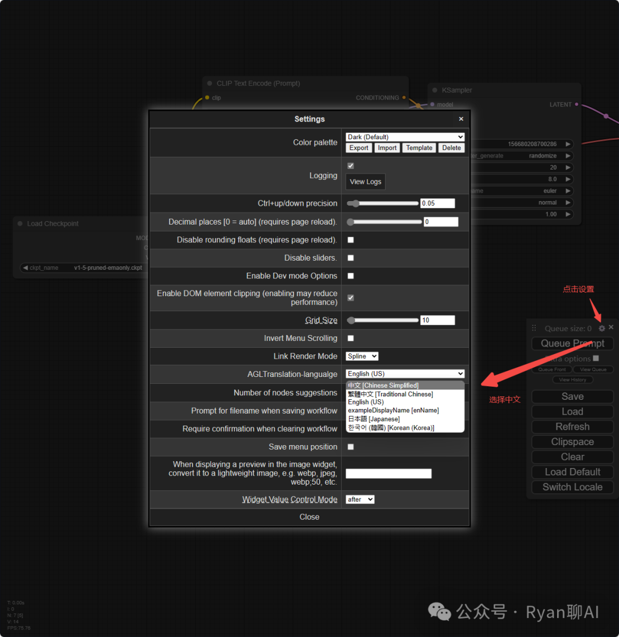Click the Close button at dialog bottom
The width and height of the screenshot is (619, 637).
point(309,517)
